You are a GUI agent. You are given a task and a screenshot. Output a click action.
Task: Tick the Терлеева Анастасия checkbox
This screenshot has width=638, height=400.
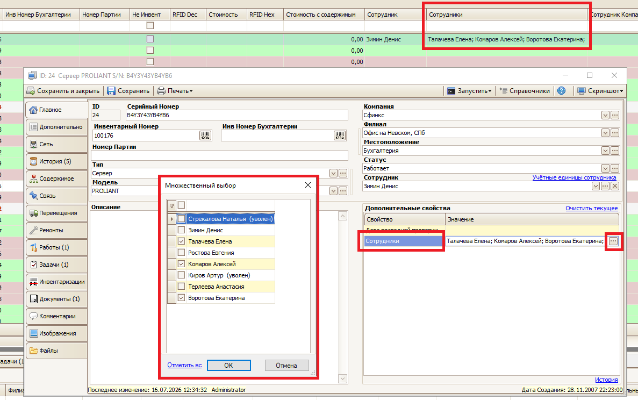(x=182, y=287)
